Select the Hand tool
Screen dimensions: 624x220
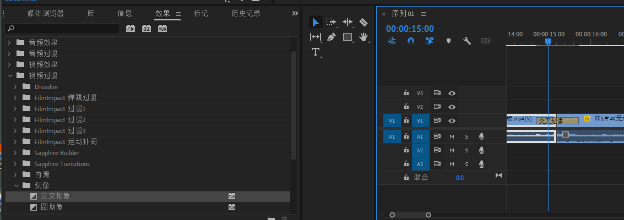pos(363,37)
